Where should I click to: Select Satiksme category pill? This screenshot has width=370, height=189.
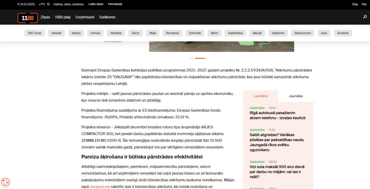[278, 33]
